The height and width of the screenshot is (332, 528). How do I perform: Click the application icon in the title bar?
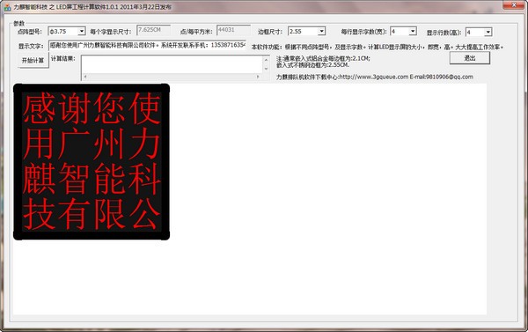pos(7,7)
